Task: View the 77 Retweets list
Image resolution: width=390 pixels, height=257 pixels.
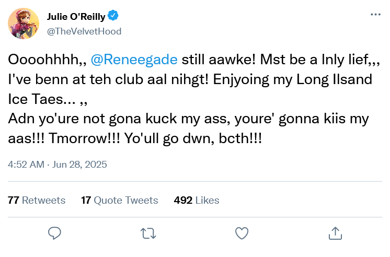Action: [x=37, y=200]
